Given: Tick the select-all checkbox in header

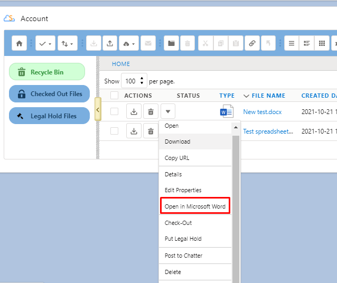Looking at the screenshot, I should [114, 96].
